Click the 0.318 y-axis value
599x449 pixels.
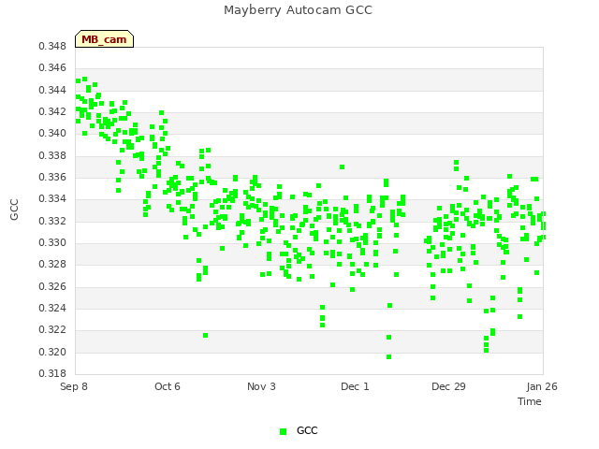click(52, 373)
